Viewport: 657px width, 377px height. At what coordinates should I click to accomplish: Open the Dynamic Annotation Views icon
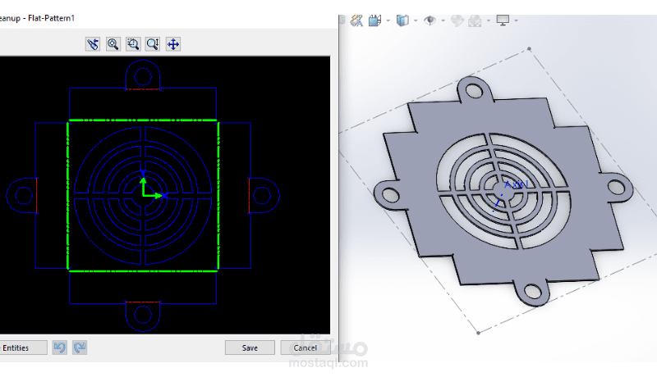coord(356,20)
